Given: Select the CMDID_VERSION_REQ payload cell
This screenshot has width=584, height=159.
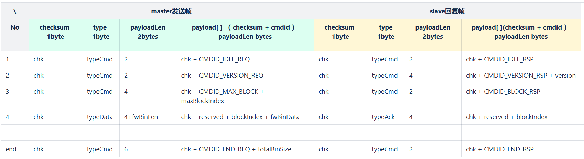Looking at the screenshot, I should 245,76.
